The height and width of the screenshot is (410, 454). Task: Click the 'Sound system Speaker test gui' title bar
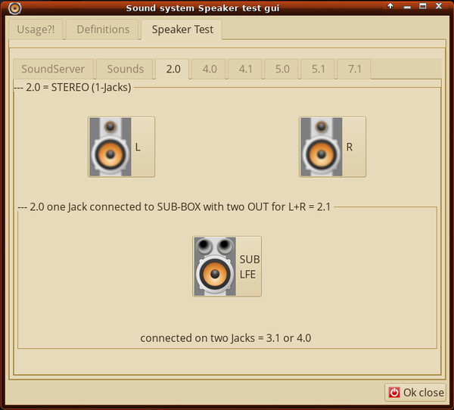[x=227, y=8]
